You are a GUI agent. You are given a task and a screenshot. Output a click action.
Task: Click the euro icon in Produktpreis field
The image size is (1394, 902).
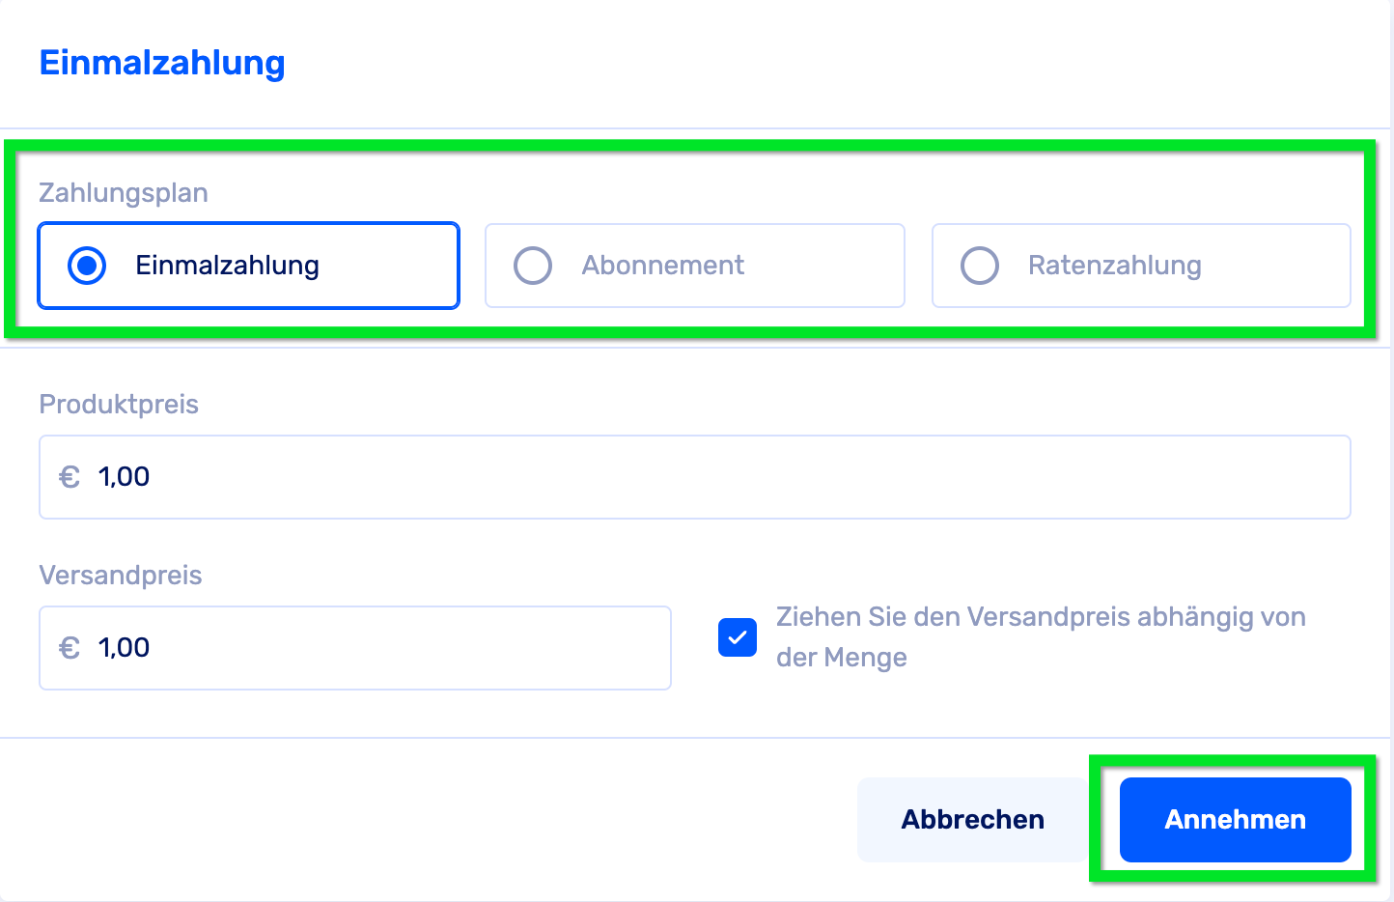tap(70, 477)
